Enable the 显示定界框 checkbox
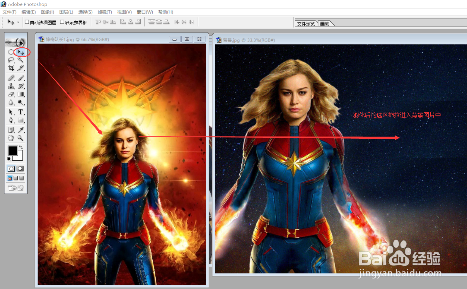 point(62,22)
